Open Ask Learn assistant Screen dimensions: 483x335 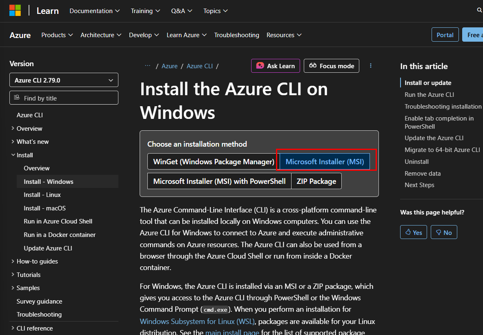point(276,66)
